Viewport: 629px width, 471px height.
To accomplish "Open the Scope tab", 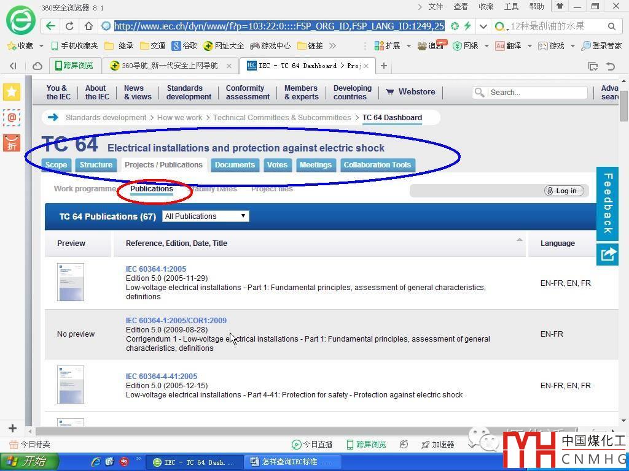I will 56,165.
